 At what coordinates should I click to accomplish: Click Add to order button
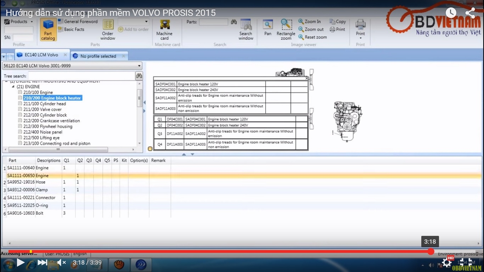click(x=133, y=29)
